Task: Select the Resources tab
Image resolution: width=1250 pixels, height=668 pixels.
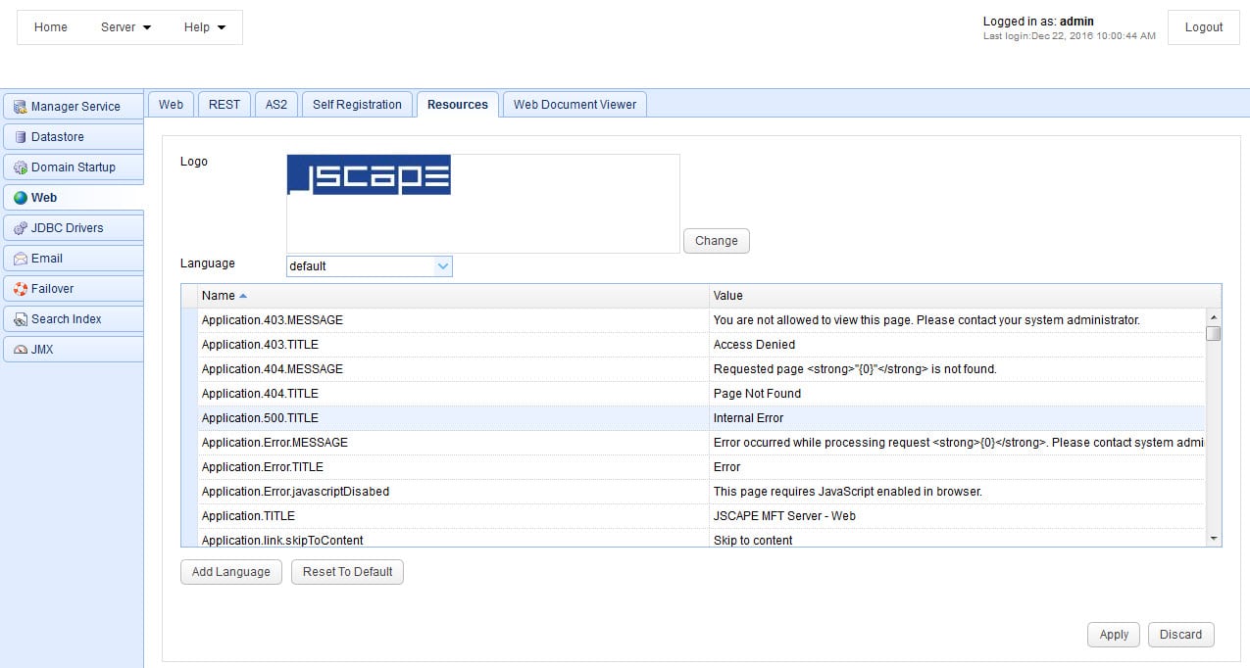Action: point(458,105)
